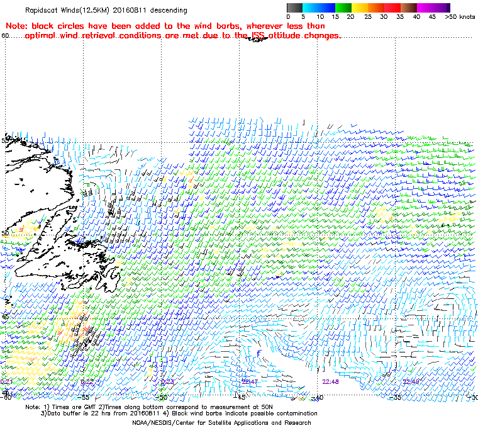Click the red line 'Note: black circles have been added'

[165, 26]
